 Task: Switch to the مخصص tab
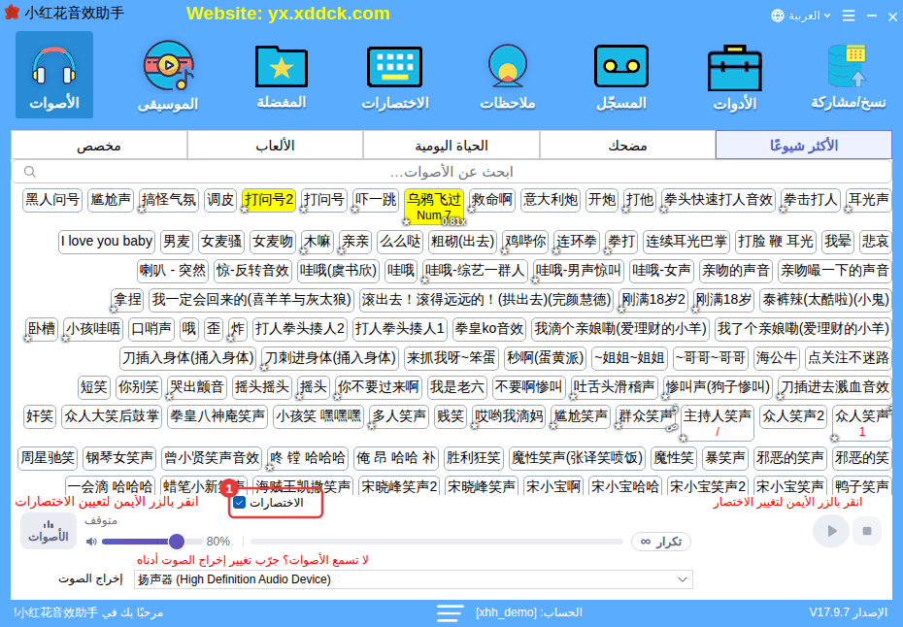98,145
